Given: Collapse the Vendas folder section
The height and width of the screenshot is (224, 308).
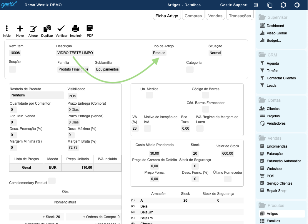Looking at the screenshot, I should click(x=262, y=138).
